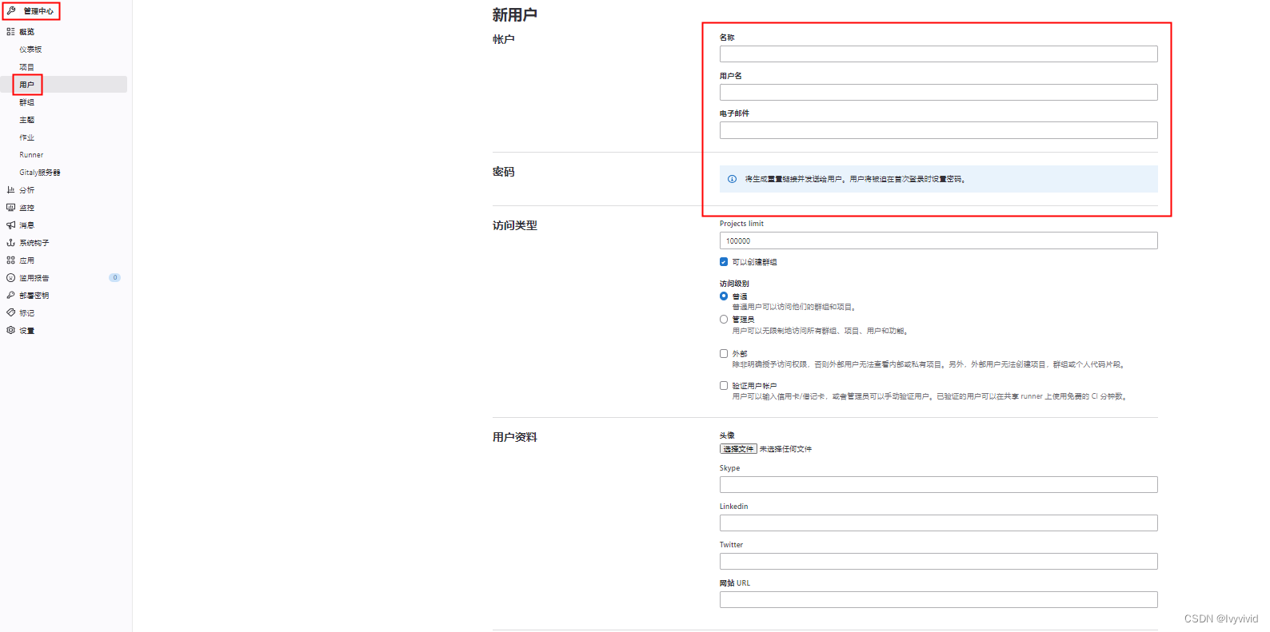Click the key icon for 部署密钥
The width and height of the screenshot is (1270, 632).
[10, 296]
